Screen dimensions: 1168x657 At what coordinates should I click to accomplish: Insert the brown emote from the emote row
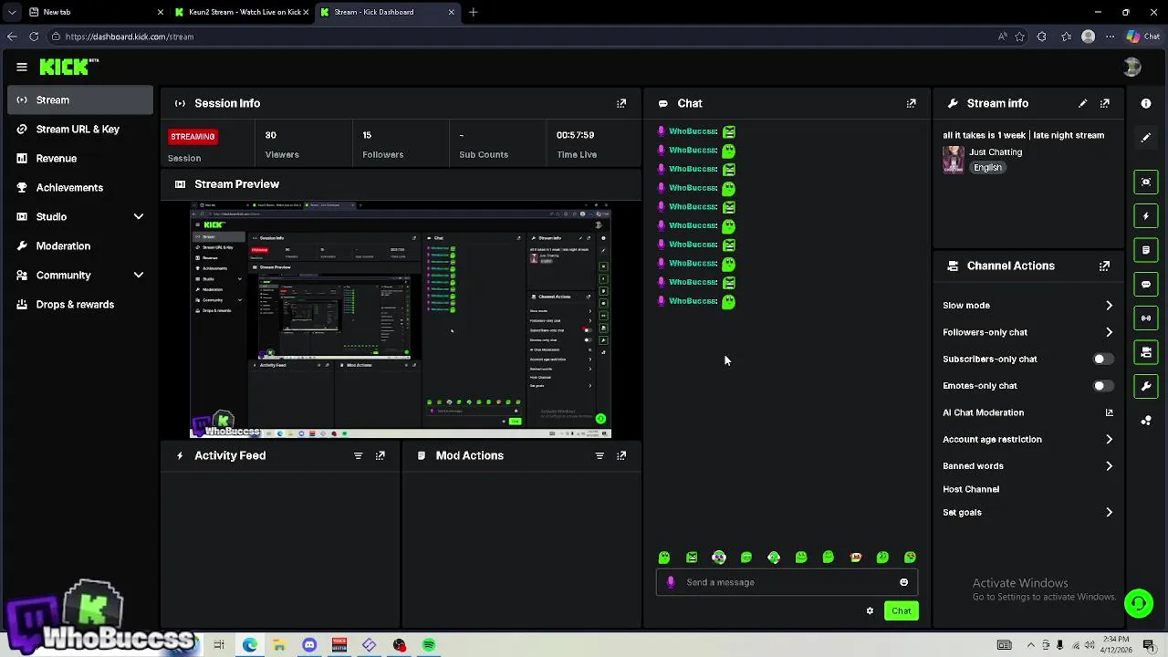click(x=856, y=558)
